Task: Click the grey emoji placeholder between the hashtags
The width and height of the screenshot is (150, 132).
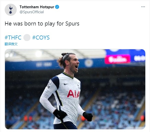Action: pos(27,37)
